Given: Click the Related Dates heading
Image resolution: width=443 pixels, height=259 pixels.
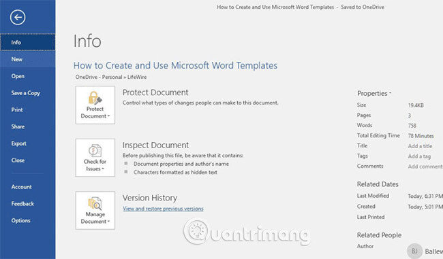Looking at the screenshot, I should [x=378, y=184].
